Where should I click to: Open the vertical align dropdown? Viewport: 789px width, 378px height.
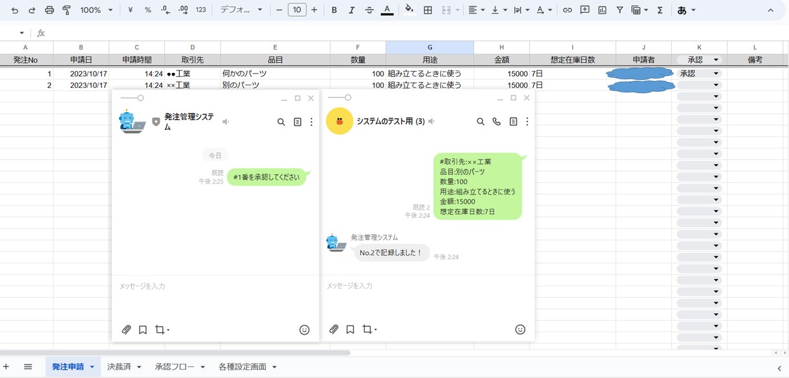(499, 10)
